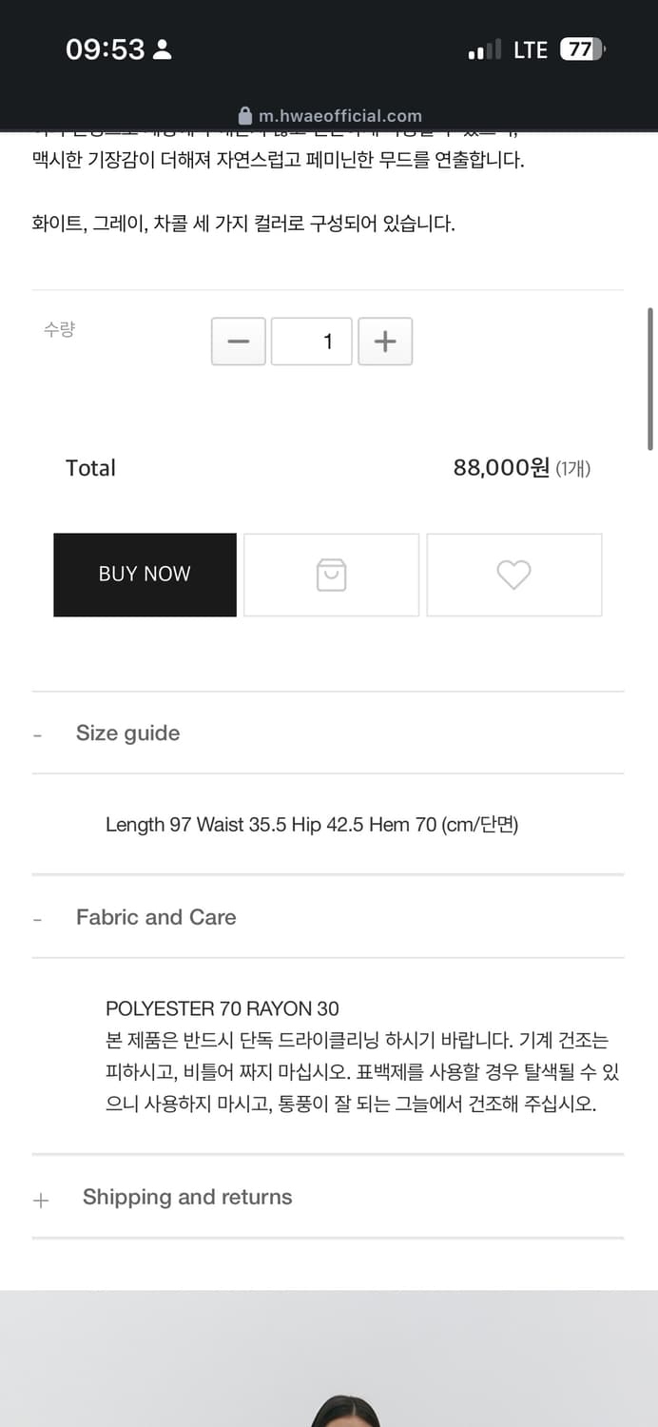
Task: Tap the Total price 88,000원 text
Action: pyautogui.click(x=501, y=468)
